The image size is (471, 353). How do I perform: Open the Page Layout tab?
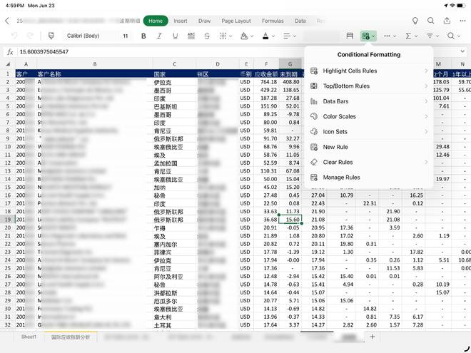pyautogui.click(x=235, y=21)
